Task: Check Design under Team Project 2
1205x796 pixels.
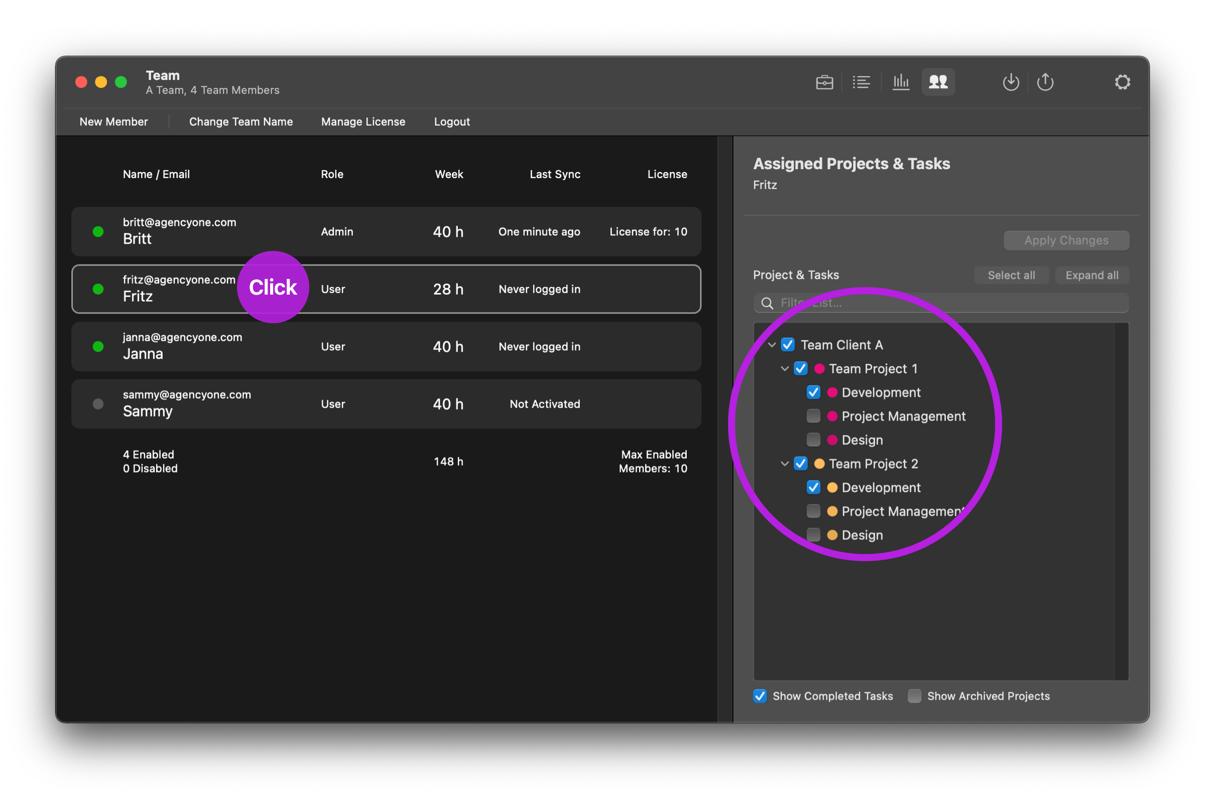Action: coord(813,535)
